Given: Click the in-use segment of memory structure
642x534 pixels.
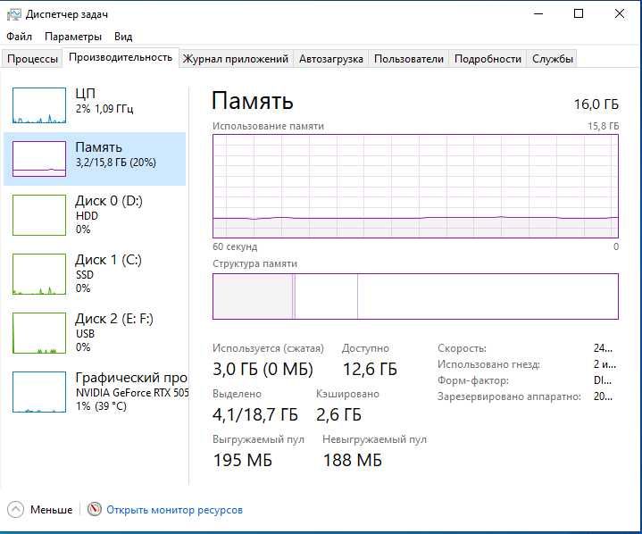Looking at the screenshot, I should (x=253, y=296).
